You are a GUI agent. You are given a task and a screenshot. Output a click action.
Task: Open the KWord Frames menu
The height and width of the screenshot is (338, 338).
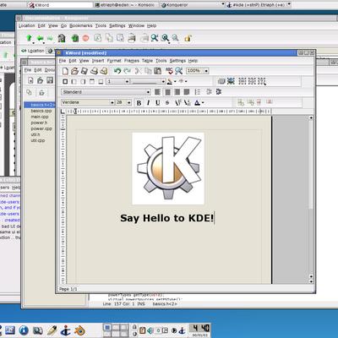[x=132, y=61]
